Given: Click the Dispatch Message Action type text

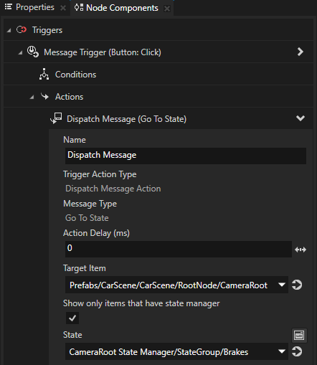Looking at the screenshot, I should [113, 189].
